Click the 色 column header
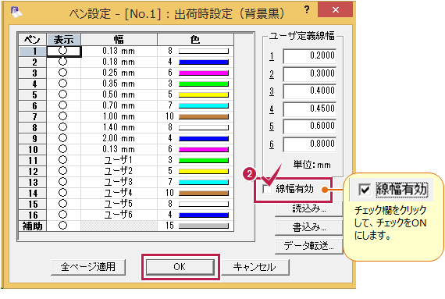445x299 pixels. pyautogui.click(x=195, y=40)
